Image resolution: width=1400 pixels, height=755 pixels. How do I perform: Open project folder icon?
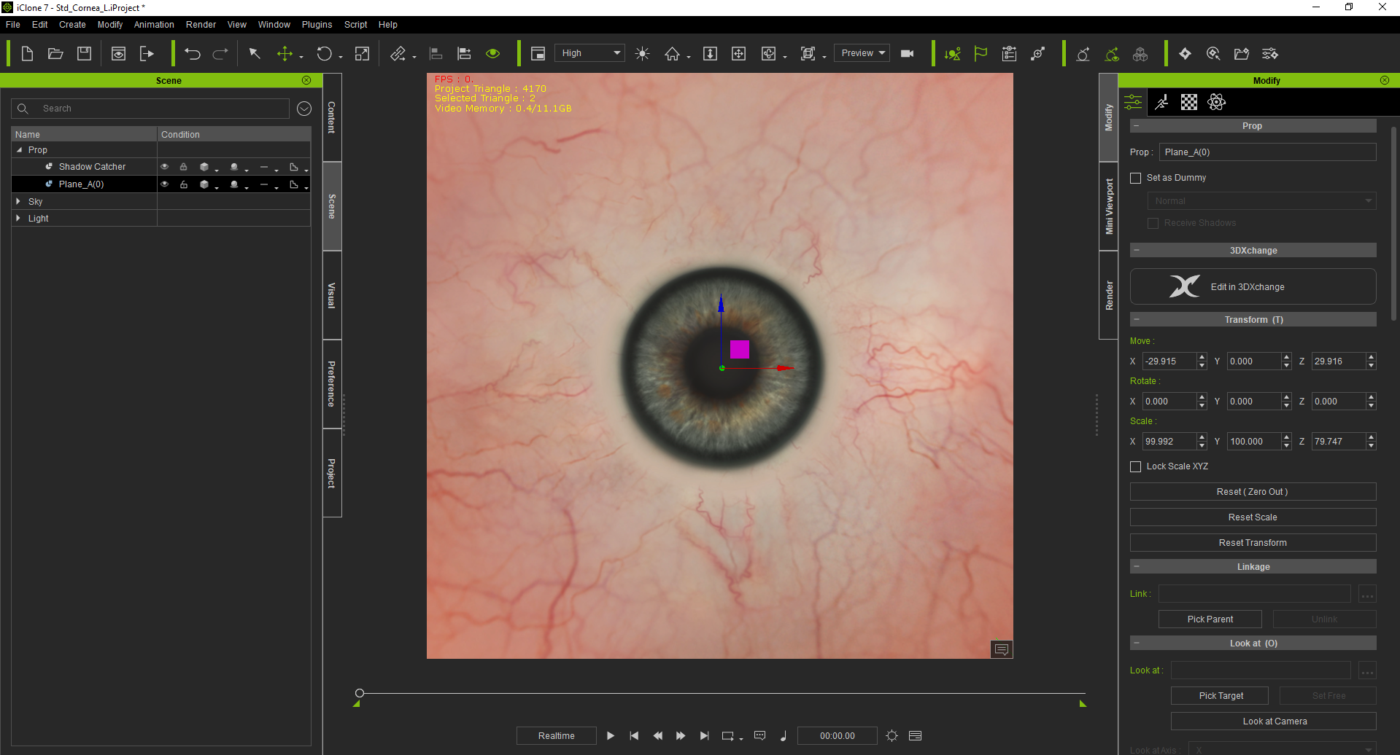click(x=55, y=53)
